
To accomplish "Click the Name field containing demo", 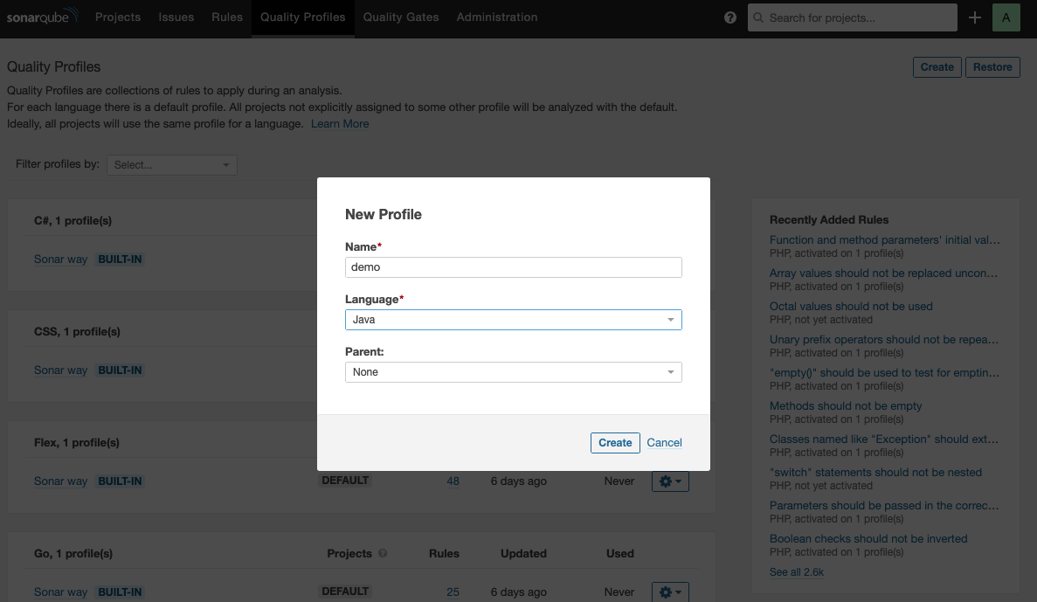I will [513, 267].
